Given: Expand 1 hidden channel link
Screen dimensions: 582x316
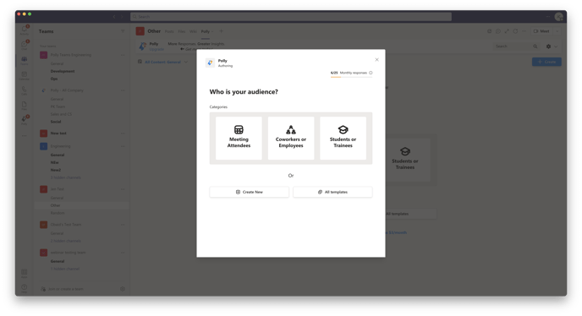Looking at the screenshot, I should [65, 269].
